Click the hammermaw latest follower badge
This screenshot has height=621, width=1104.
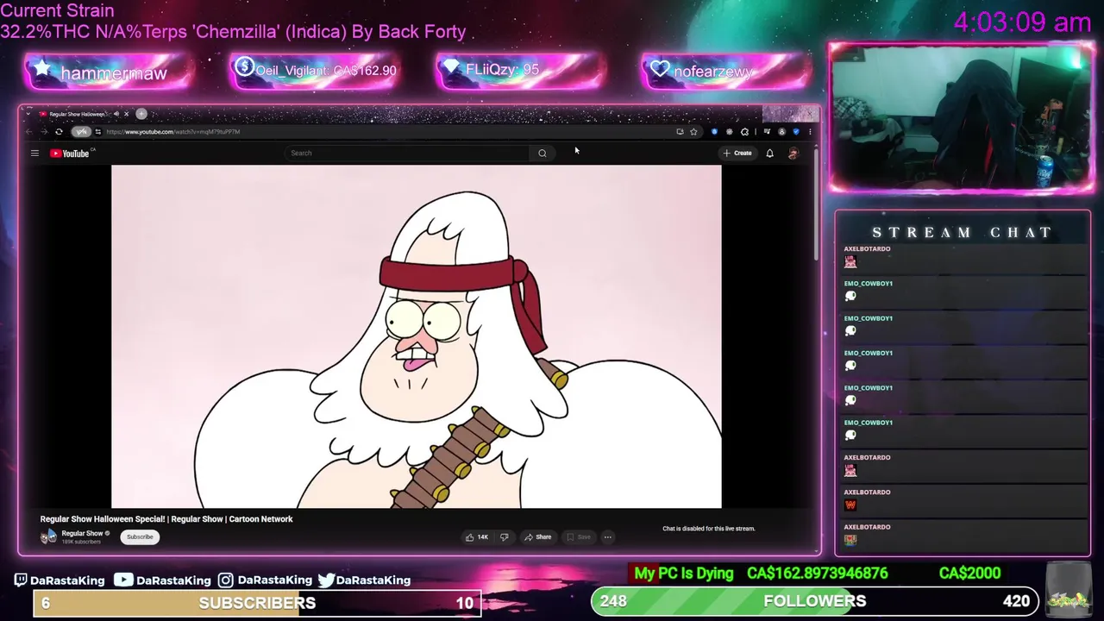[110, 72]
